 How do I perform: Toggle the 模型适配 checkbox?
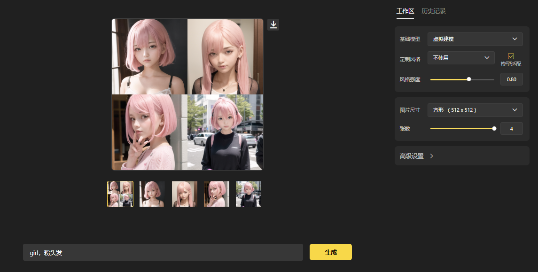[x=511, y=56]
